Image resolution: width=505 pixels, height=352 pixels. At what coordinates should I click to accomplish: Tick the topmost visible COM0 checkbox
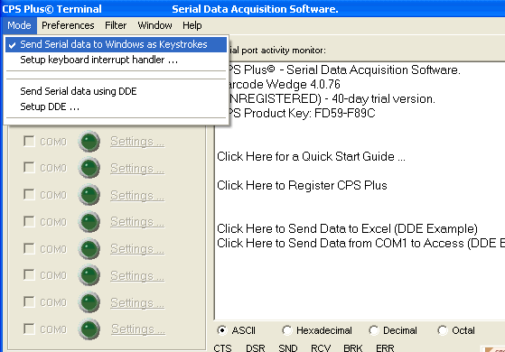click(29, 141)
